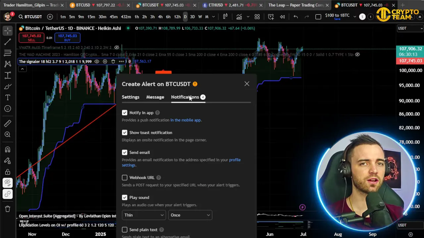Switch to the 4h timeframe
The width and height of the screenshot is (424, 238).
pos(160,17)
